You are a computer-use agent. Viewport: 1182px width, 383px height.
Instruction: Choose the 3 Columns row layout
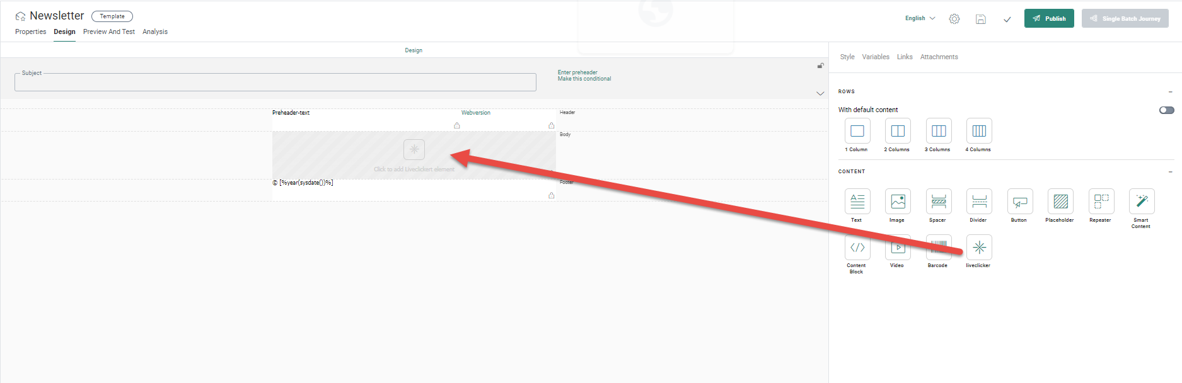939,131
